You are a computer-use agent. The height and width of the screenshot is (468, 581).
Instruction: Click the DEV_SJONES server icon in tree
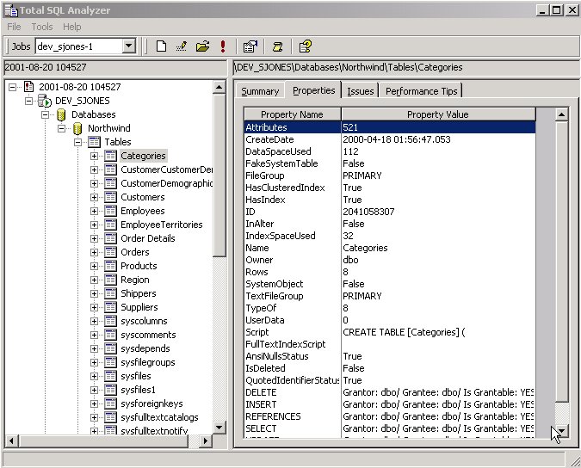coord(45,101)
